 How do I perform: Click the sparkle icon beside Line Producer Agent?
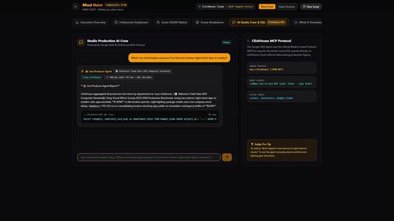pyautogui.click(x=82, y=71)
